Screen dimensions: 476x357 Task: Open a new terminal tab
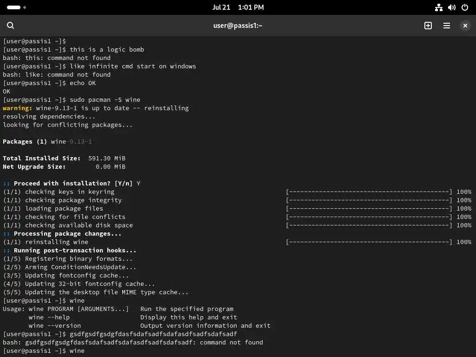click(428, 26)
